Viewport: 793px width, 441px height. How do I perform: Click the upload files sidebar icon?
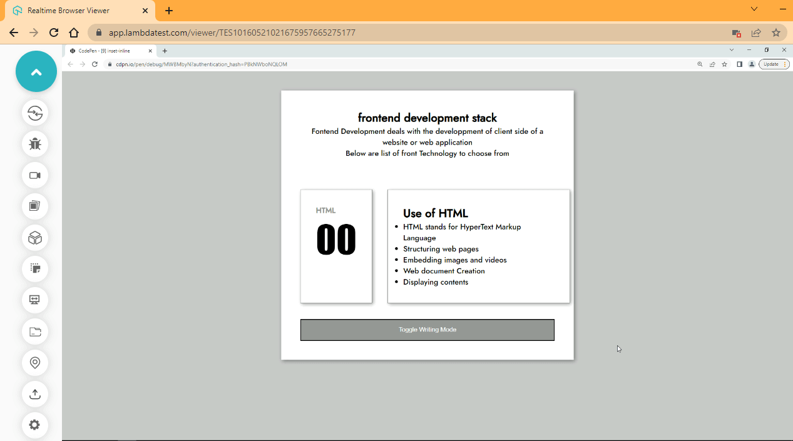point(34,394)
